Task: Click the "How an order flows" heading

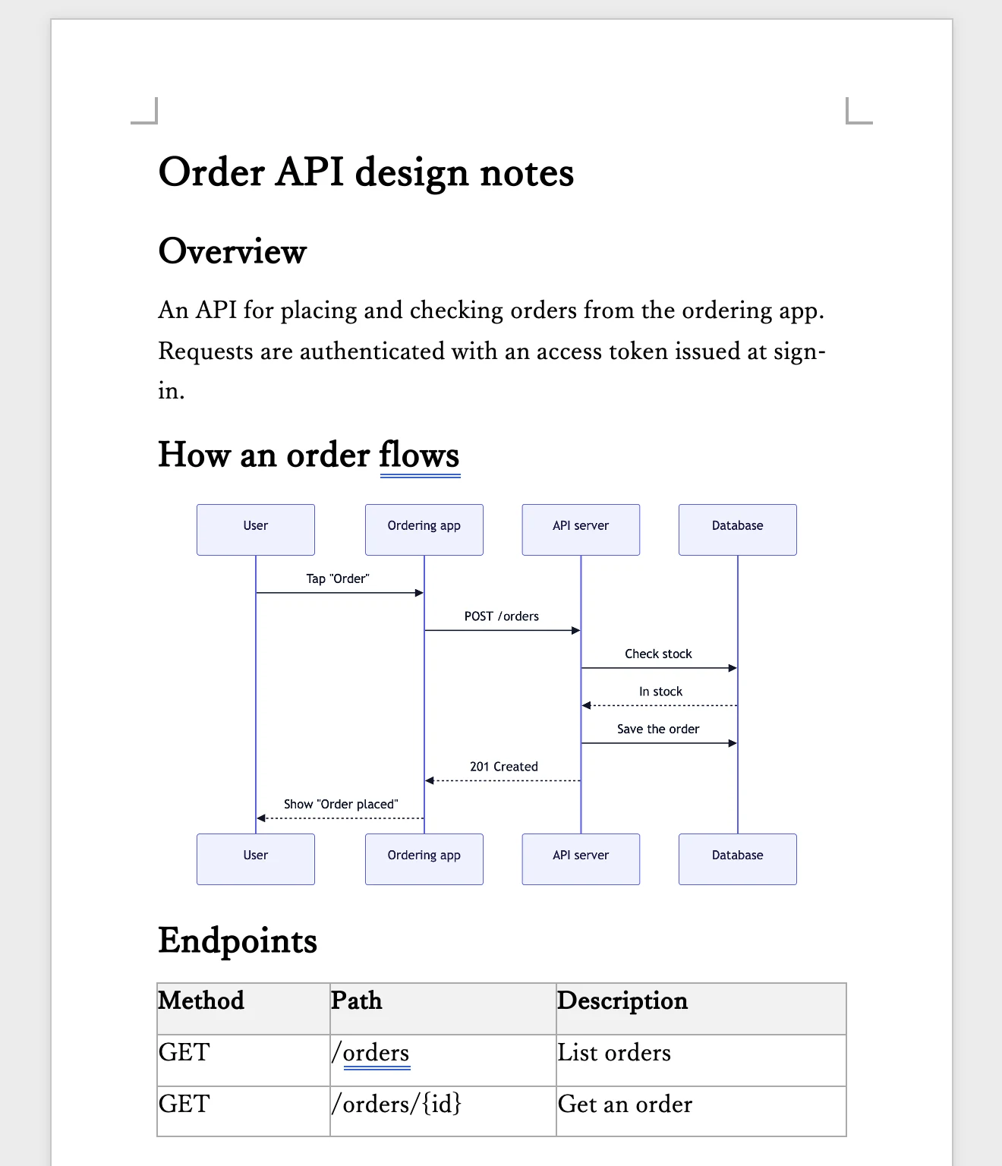Action: (x=309, y=455)
